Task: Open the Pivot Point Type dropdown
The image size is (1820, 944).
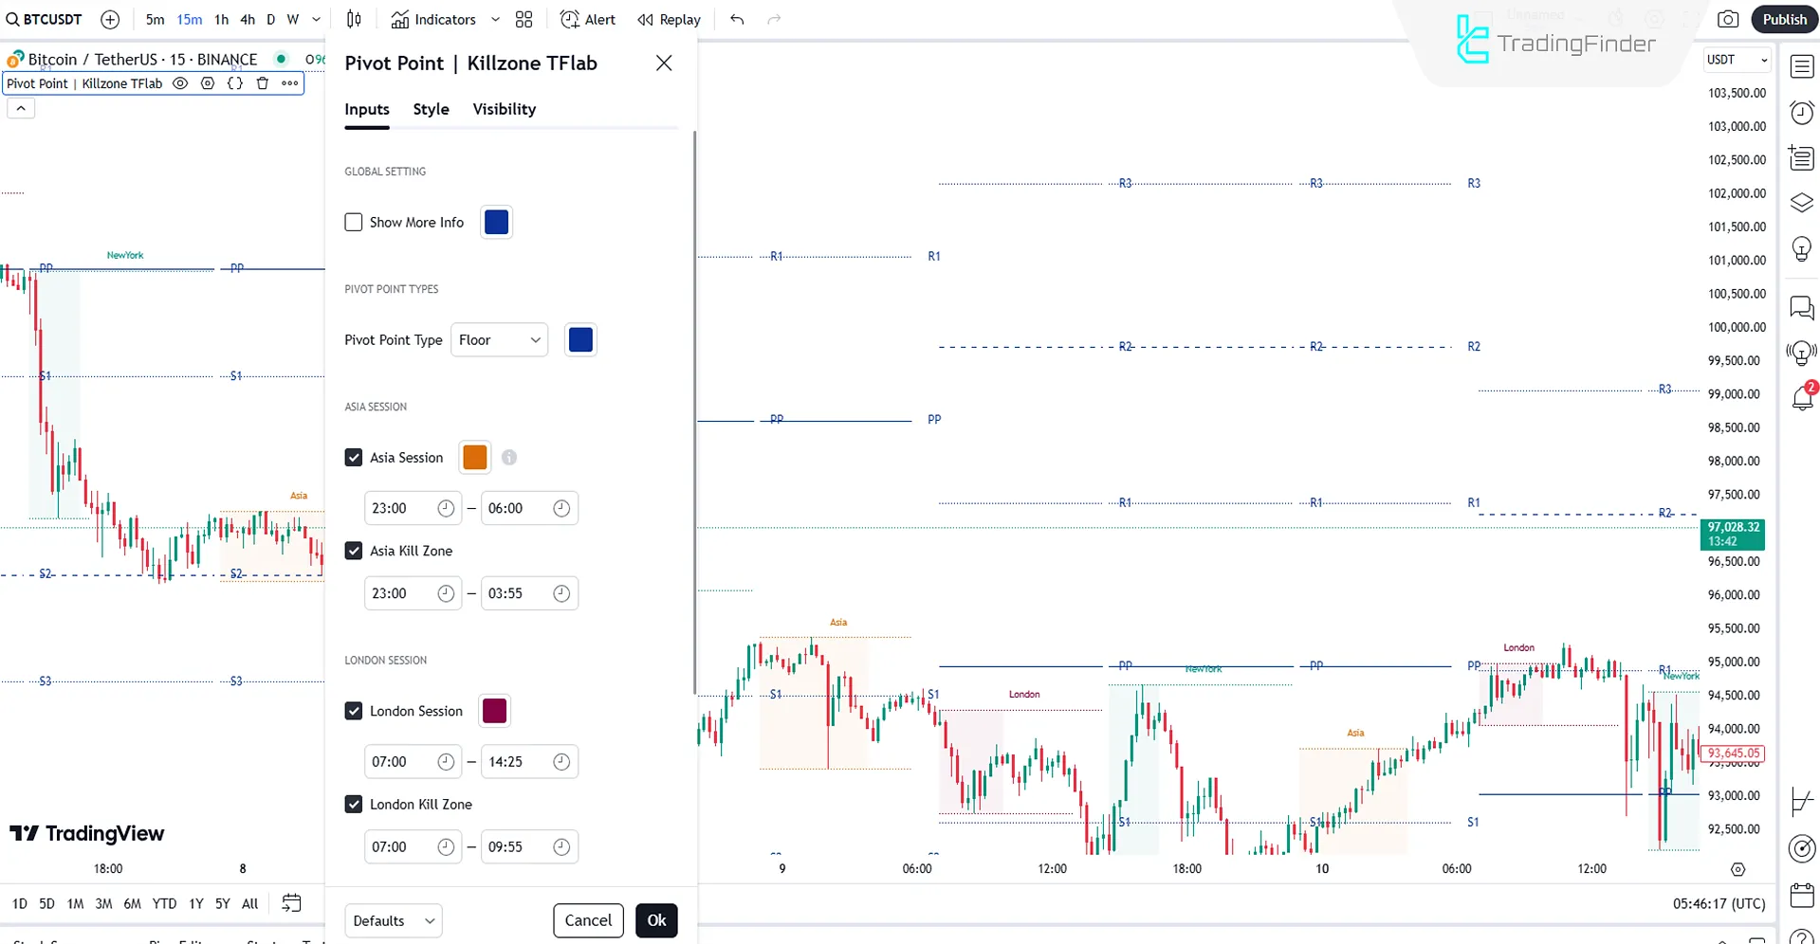Action: coord(499,339)
